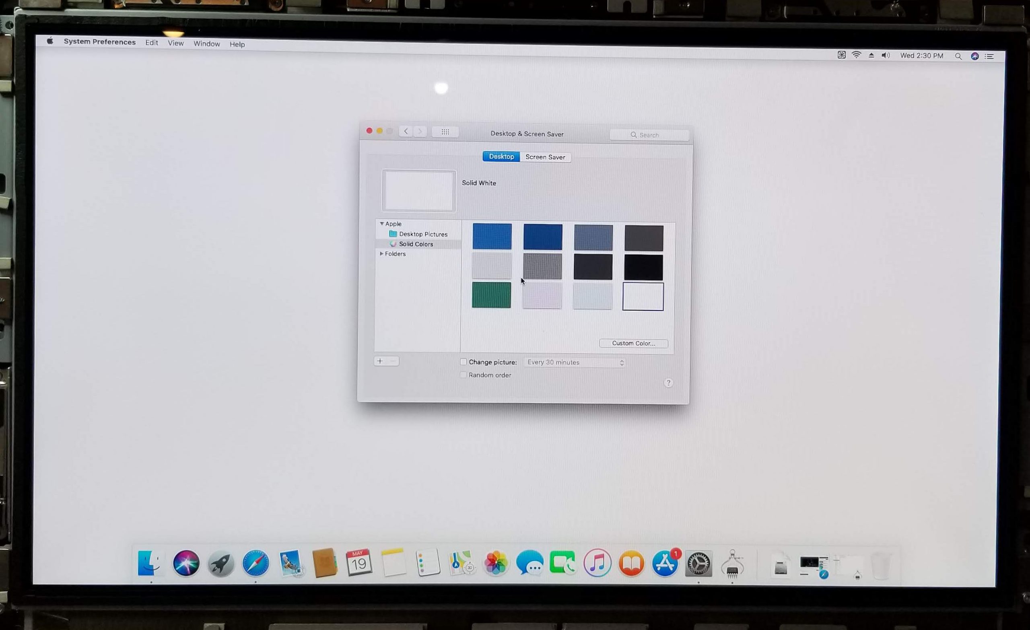This screenshot has width=1030, height=630.
Task: Launch Safari from the Dock
Action: coord(255,563)
